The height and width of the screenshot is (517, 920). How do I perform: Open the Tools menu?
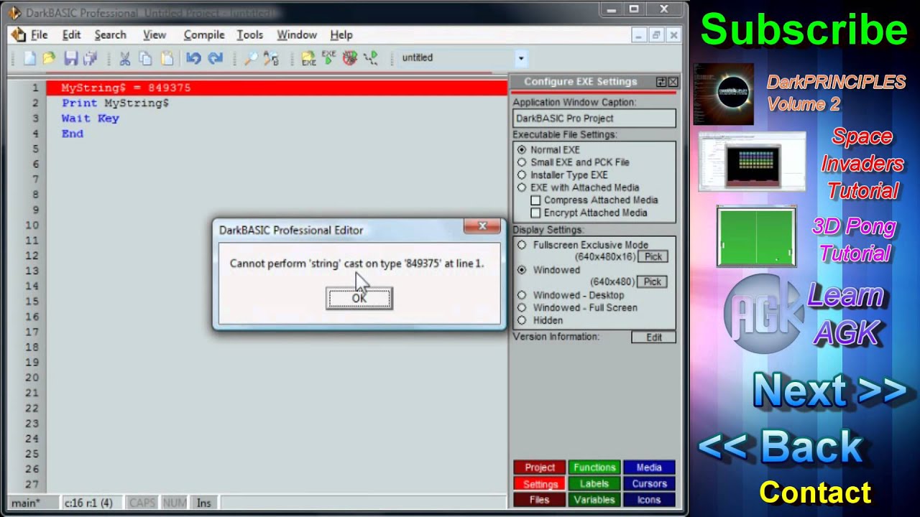click(249, 34)
